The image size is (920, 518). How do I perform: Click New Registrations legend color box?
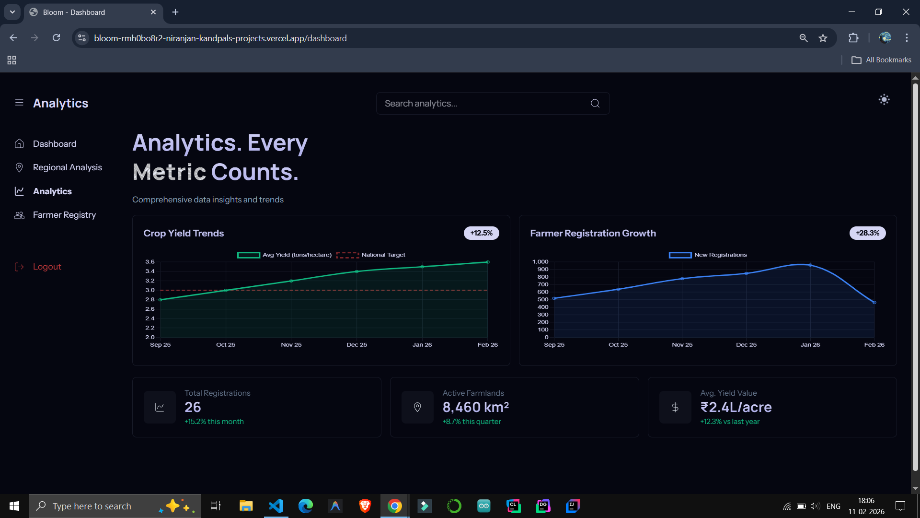[x=680, y=255]
